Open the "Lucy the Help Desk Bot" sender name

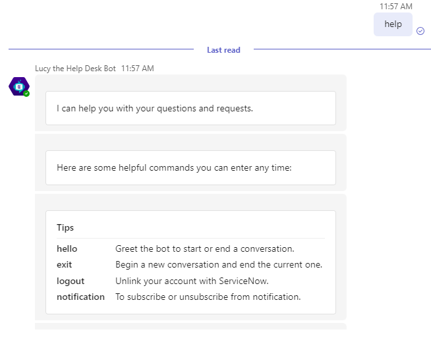[76, 69]
